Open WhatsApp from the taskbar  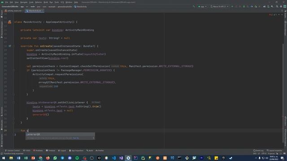point(55,158)
